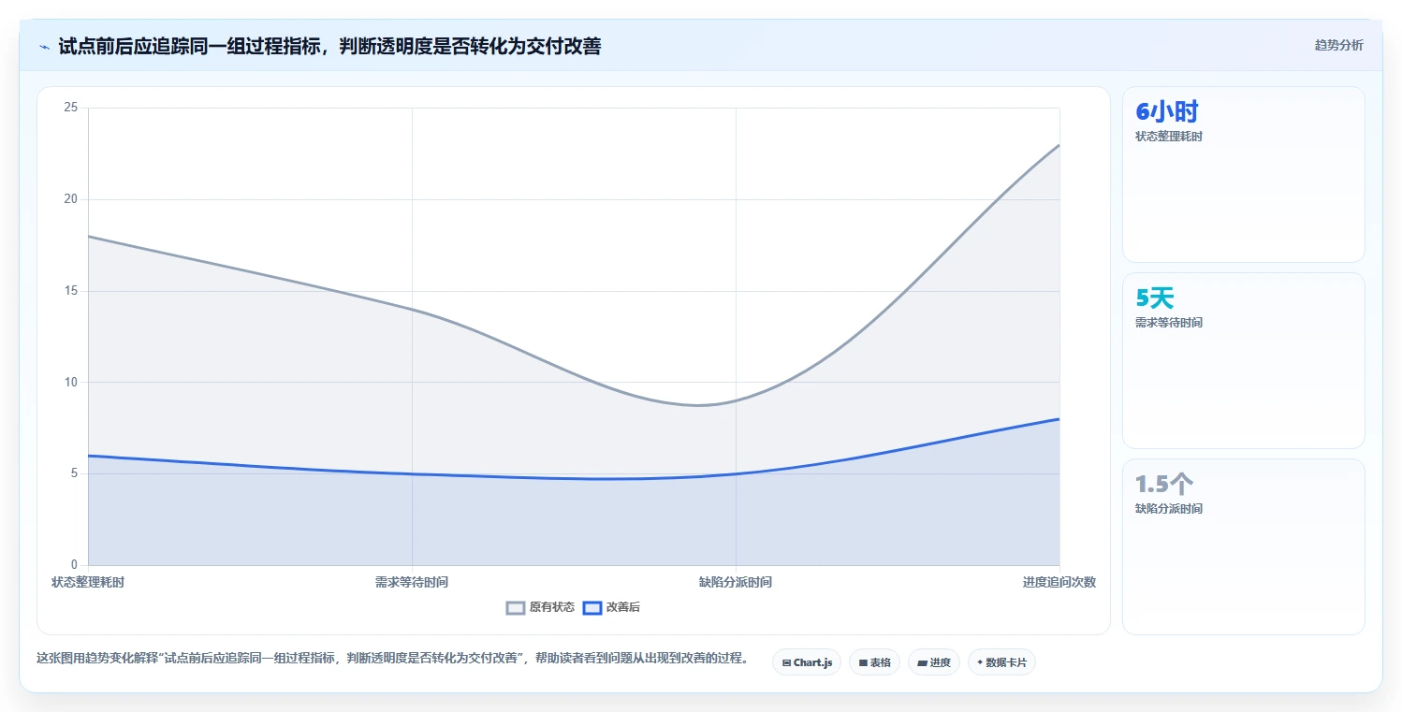Click the 状态整理耗时 x-axis label
The width and height of the screenshot is (1402, 712).
tap(88, 582)
